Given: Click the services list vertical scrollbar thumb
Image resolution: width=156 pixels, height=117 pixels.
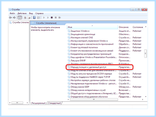Looking at the screenshot, I should [x=146, y=54].
